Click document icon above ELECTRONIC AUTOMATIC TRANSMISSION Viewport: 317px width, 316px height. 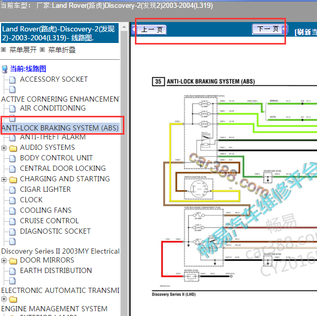12,280
